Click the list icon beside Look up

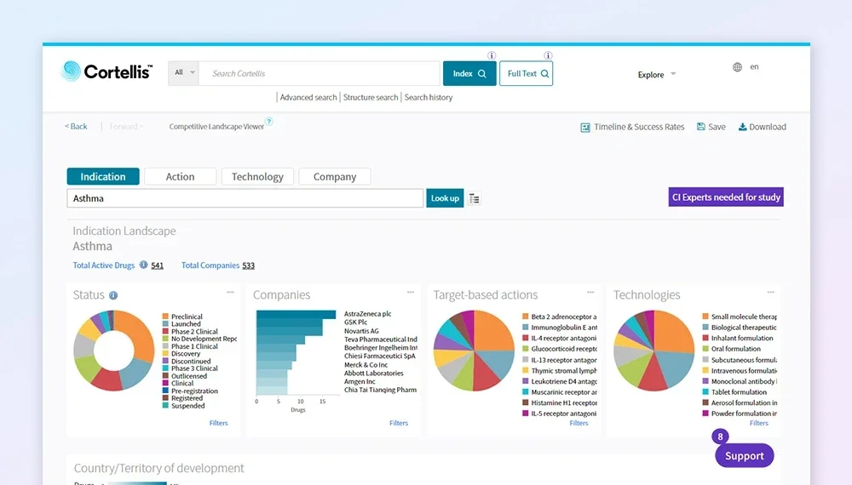475,198
